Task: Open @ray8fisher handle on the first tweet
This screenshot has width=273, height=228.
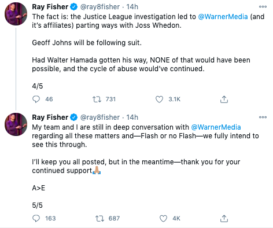Action: click(100, 7)
